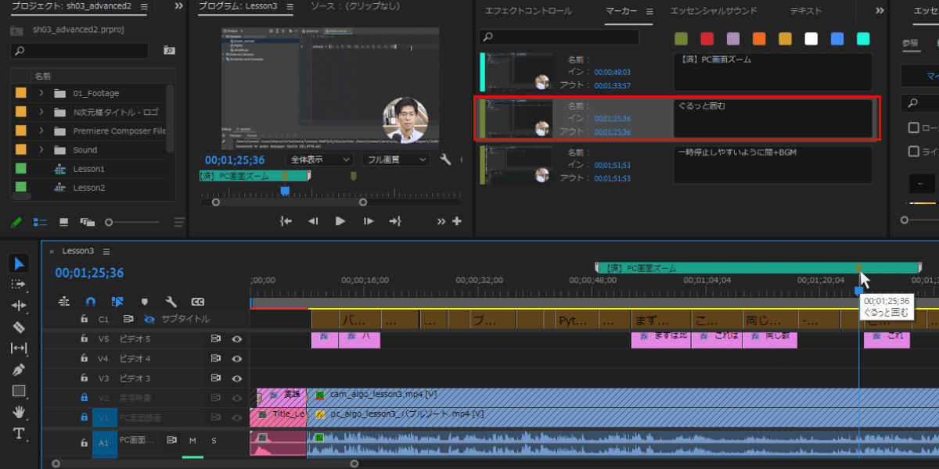Switch to the エッセンシャルサウンド tab

(x=714, y=11)
